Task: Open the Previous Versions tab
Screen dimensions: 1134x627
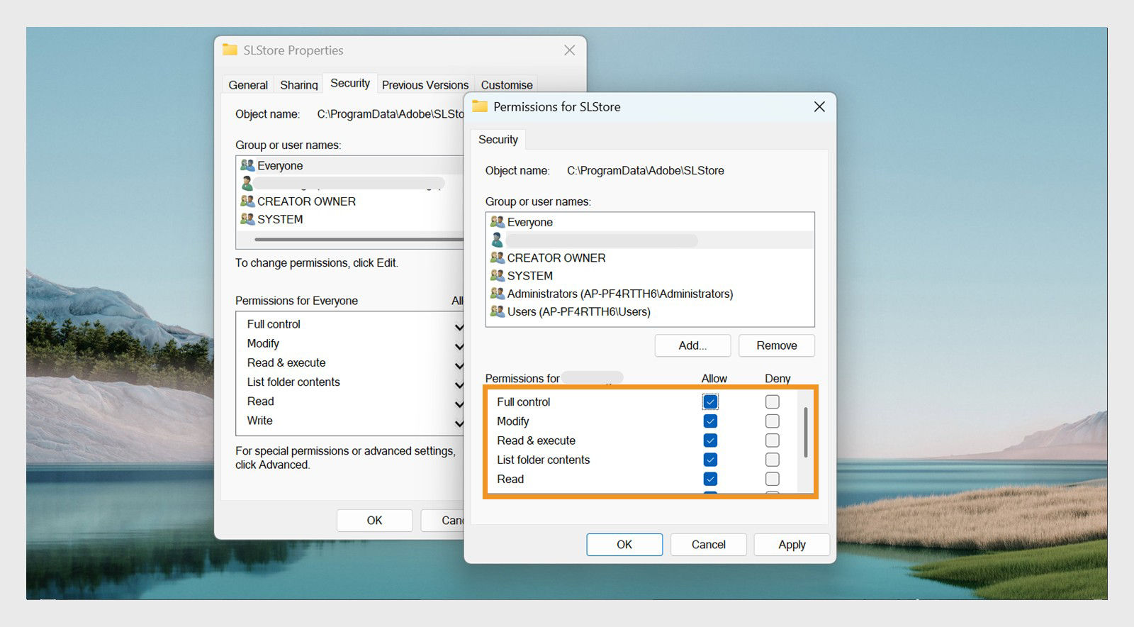Action: (425, 85)
